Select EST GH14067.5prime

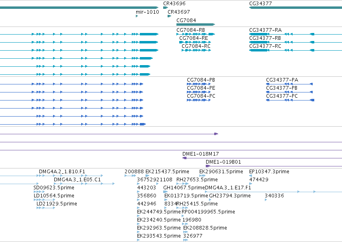184,188
